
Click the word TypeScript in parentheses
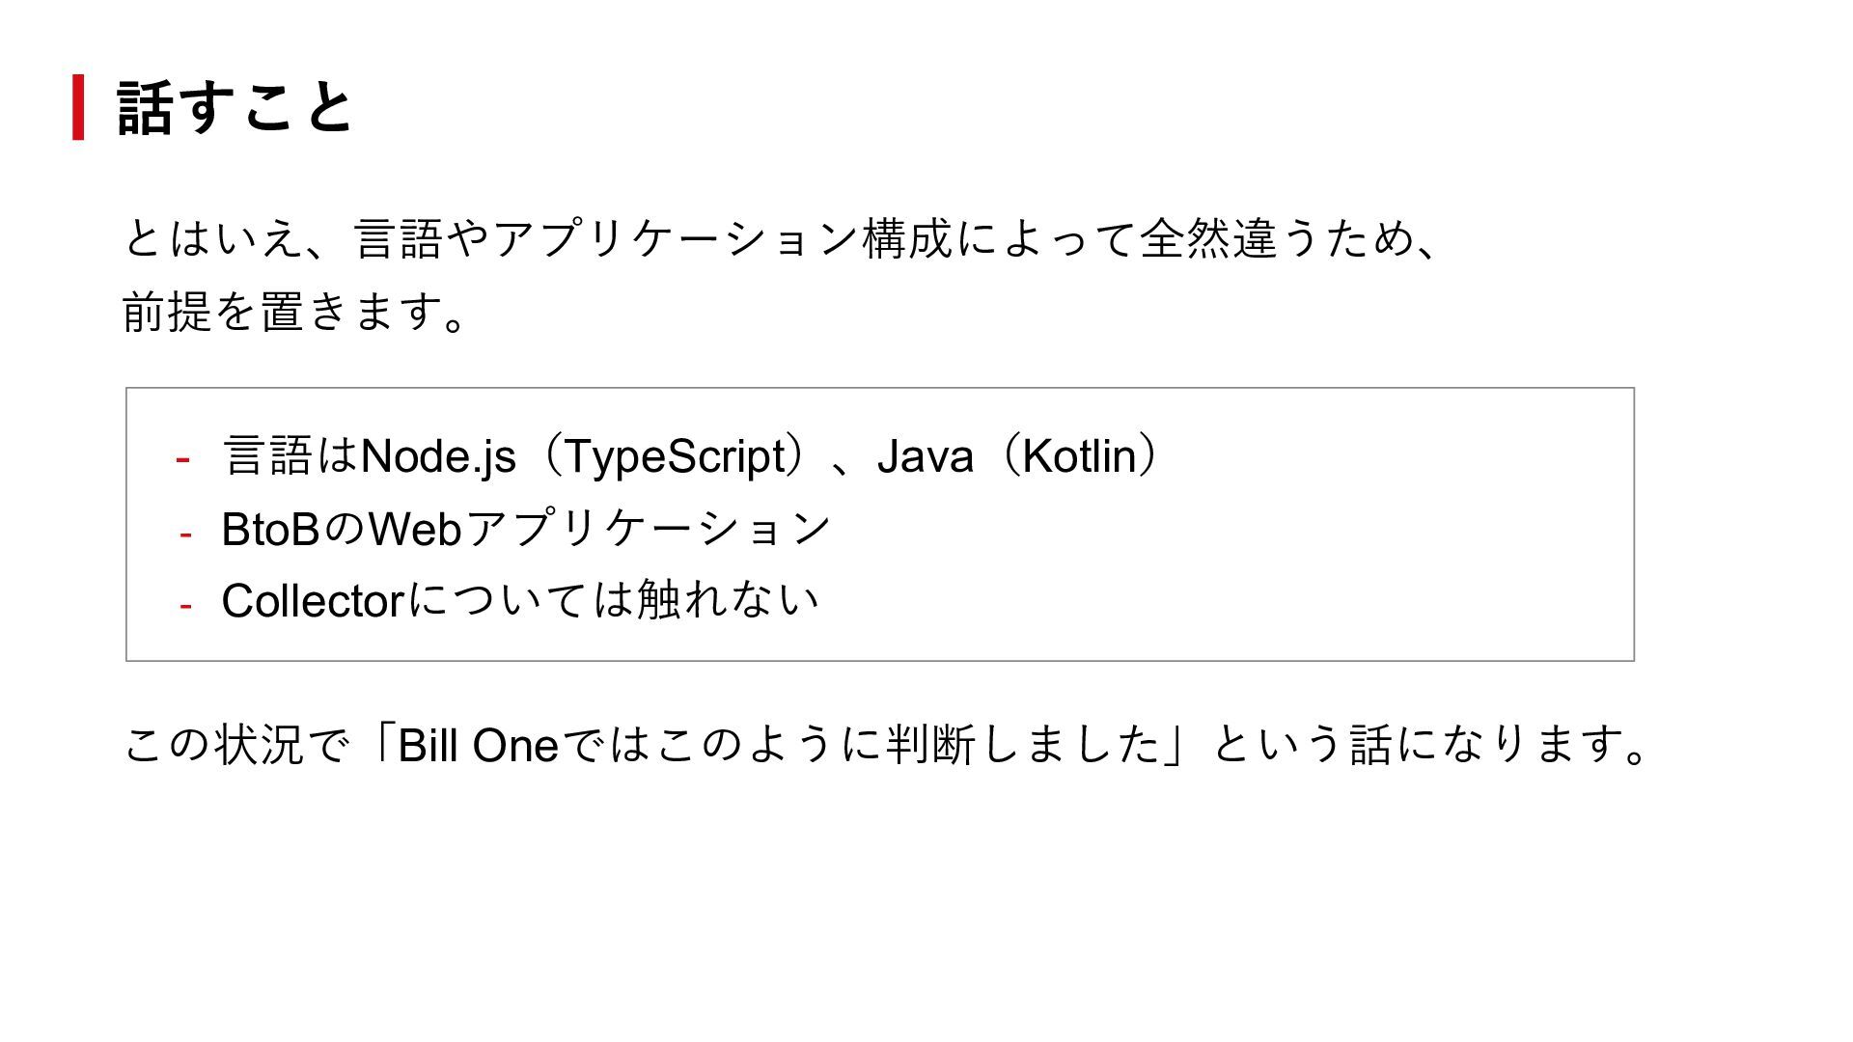673,456
